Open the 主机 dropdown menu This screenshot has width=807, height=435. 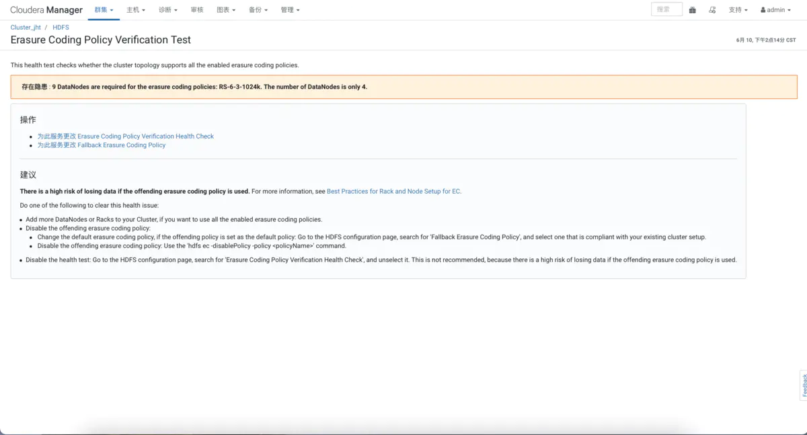(x=136, y=10)
